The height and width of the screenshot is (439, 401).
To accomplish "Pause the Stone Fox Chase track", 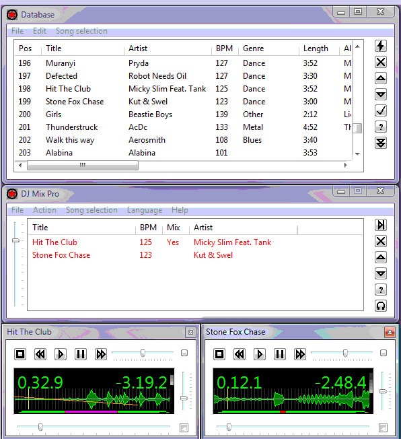I will coord(280,354).
